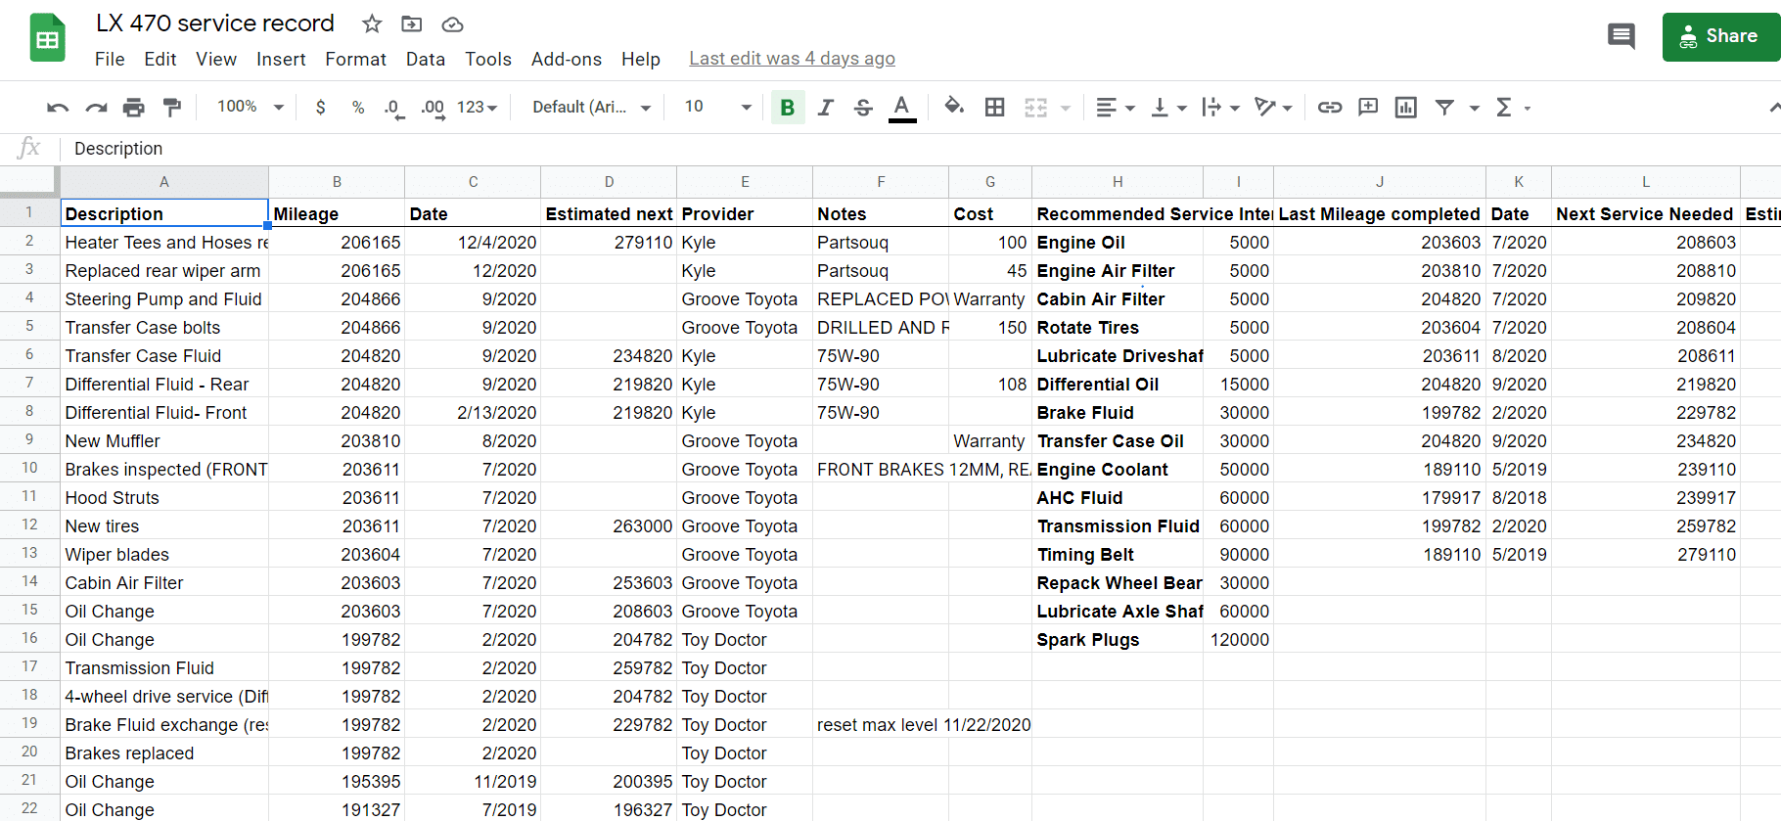Insert a chart
Viewport: 1781px width, 821px height.
click(1406, 108)
